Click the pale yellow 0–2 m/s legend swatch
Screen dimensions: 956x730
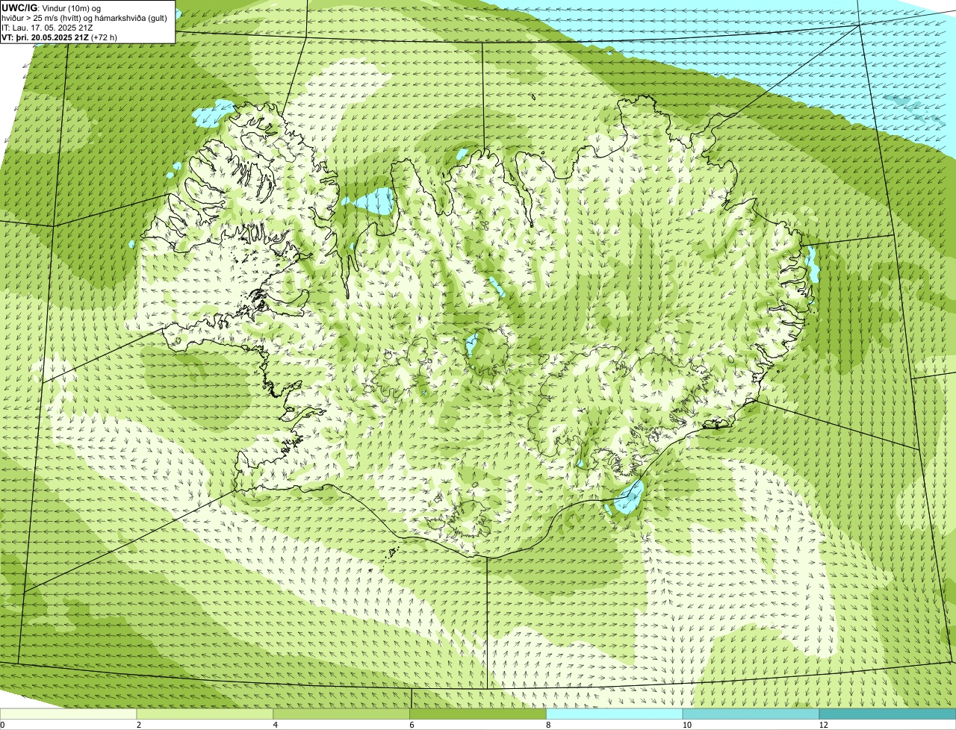68,714
